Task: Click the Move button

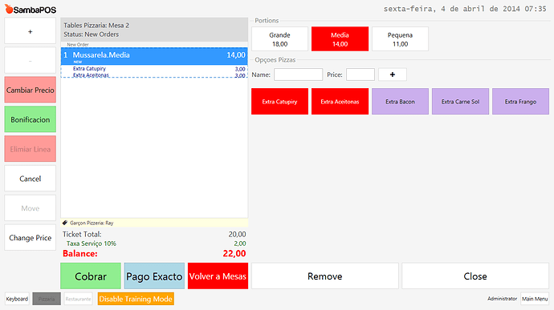Action: tap(30, 208)
